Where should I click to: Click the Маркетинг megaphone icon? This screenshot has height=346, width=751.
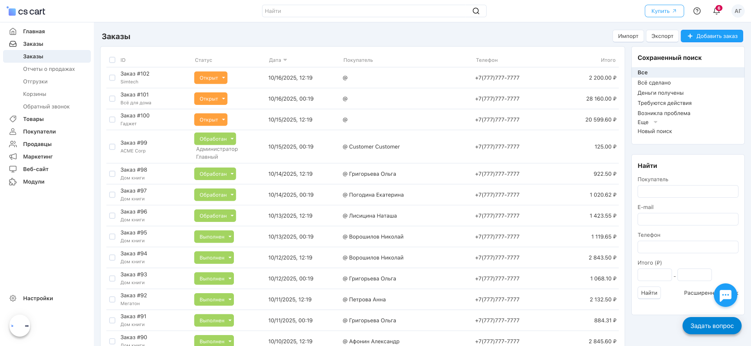pyautogui.click(x=13, y=157)
